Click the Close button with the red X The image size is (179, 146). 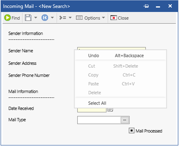pos(119,18)
